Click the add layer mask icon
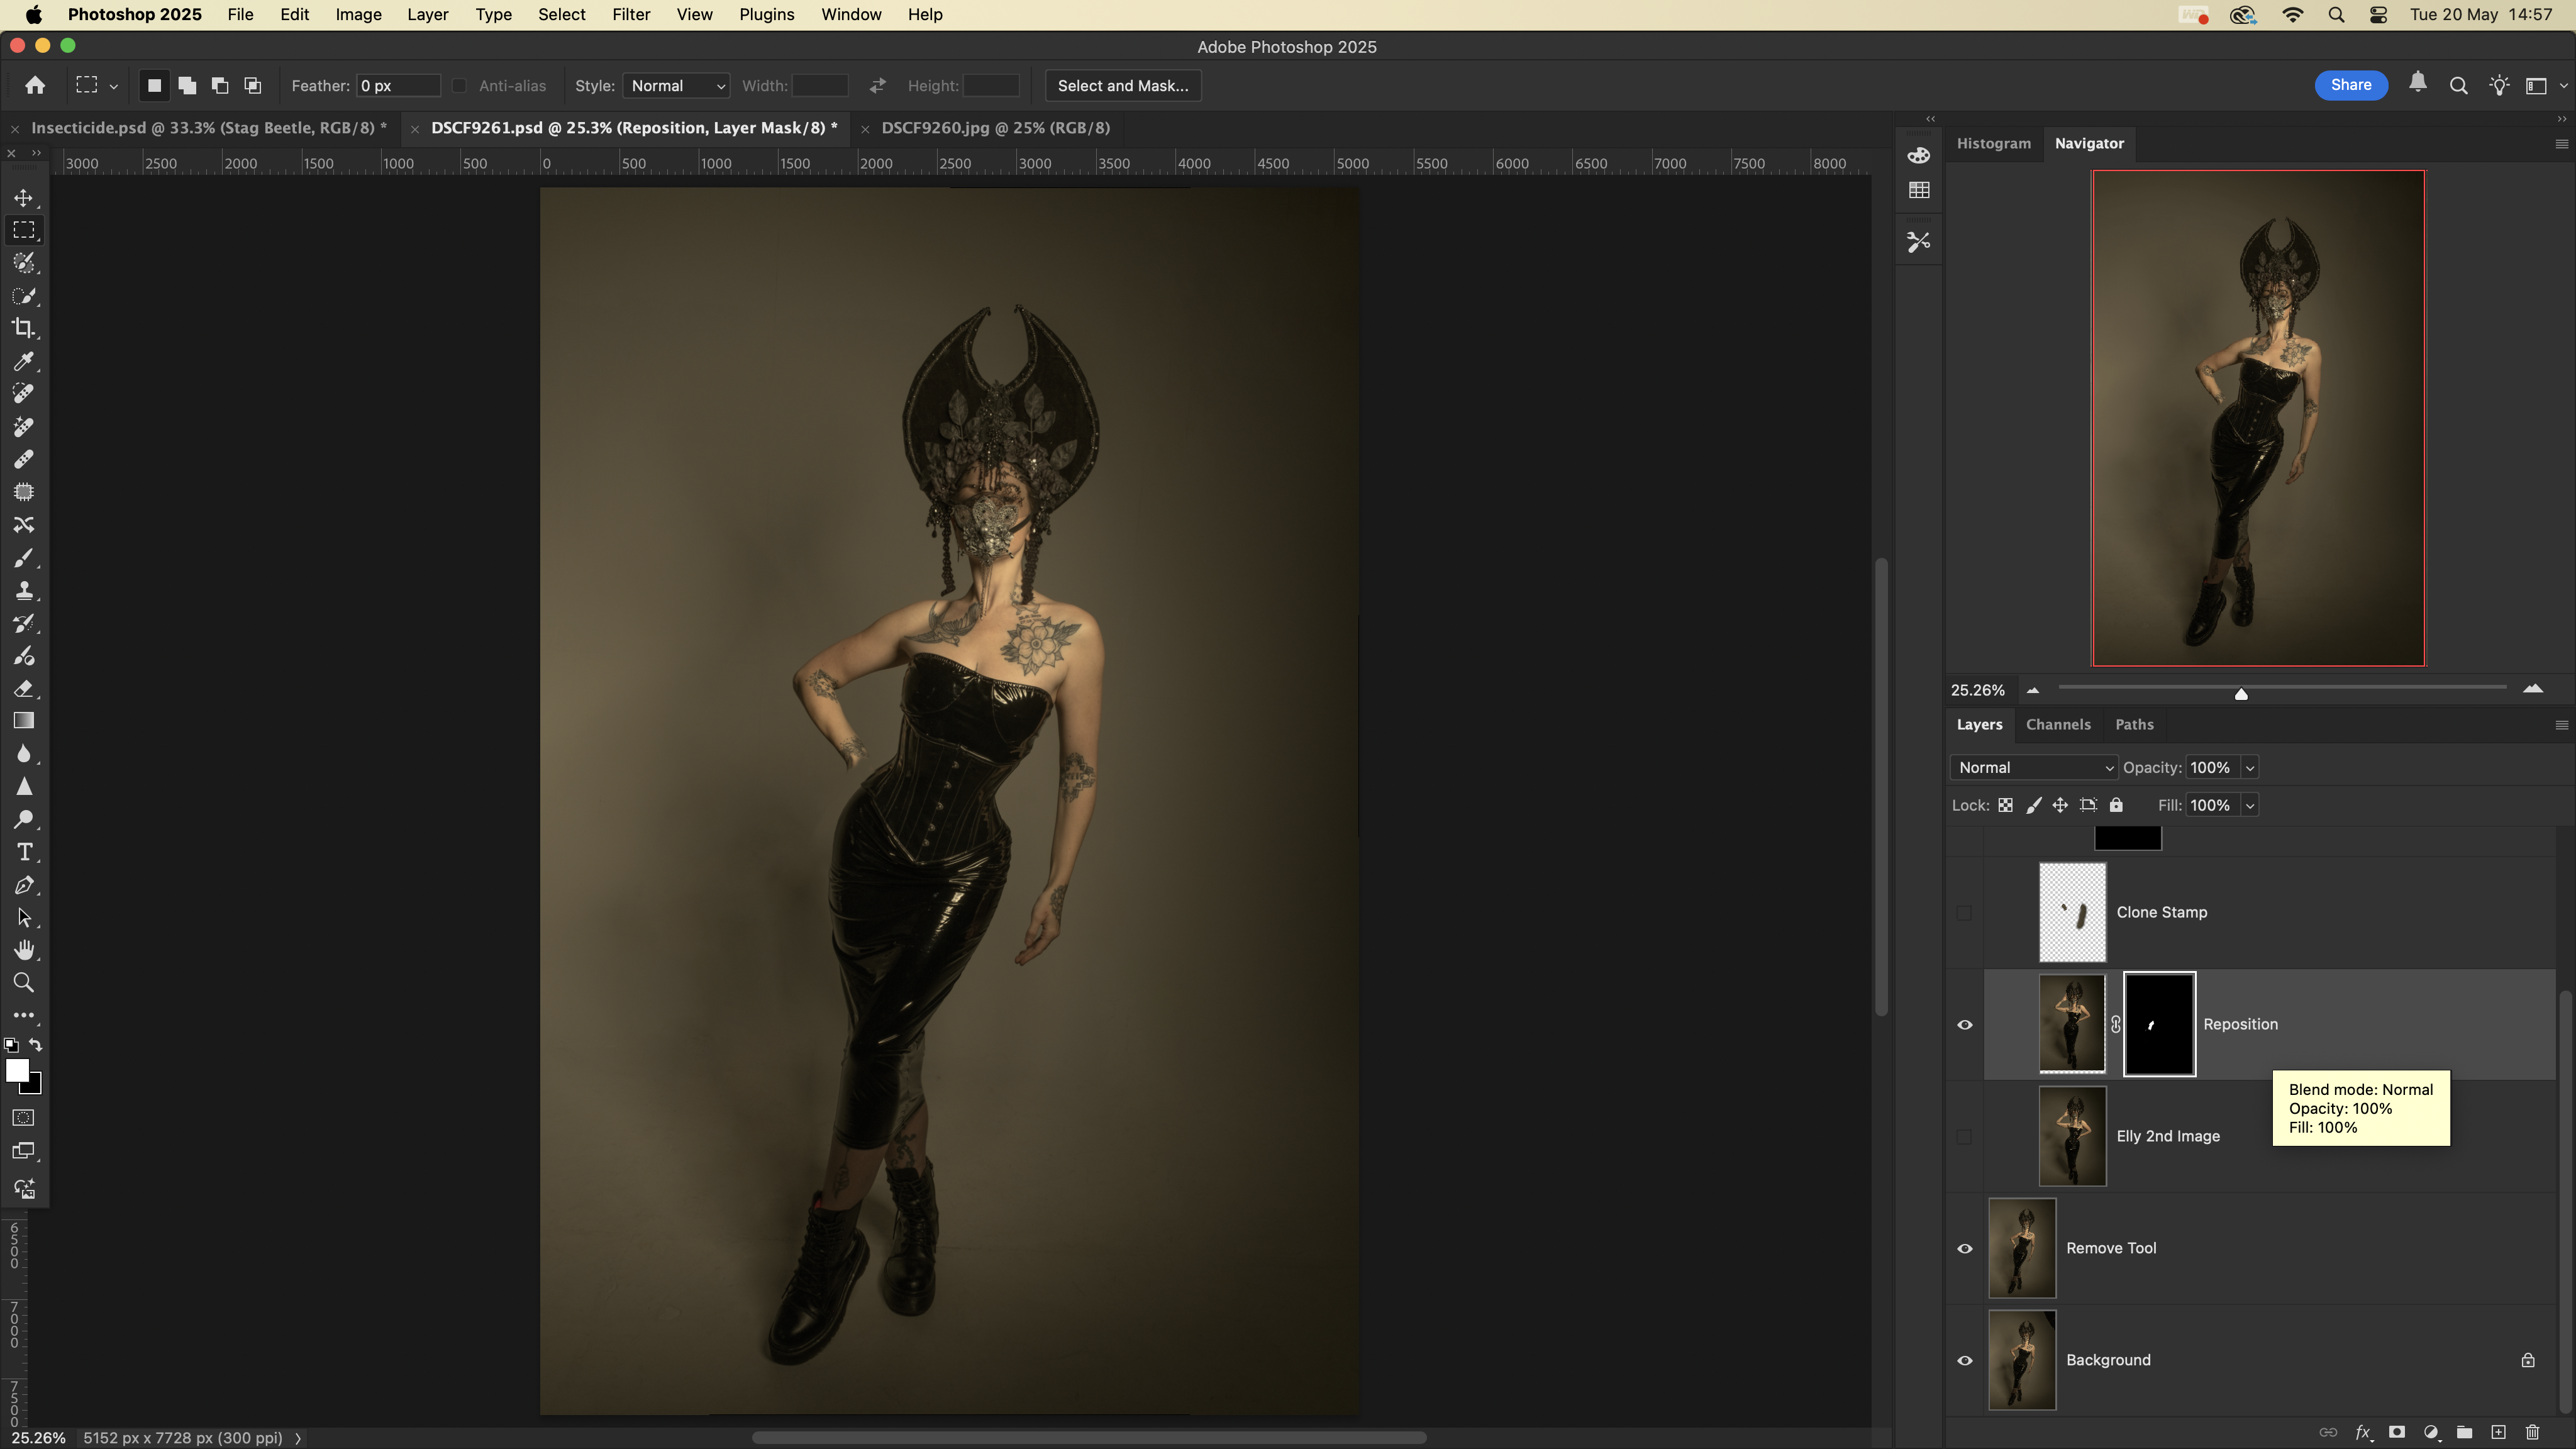This screenshot has height=1449, width=2576. (2397, 1432)
